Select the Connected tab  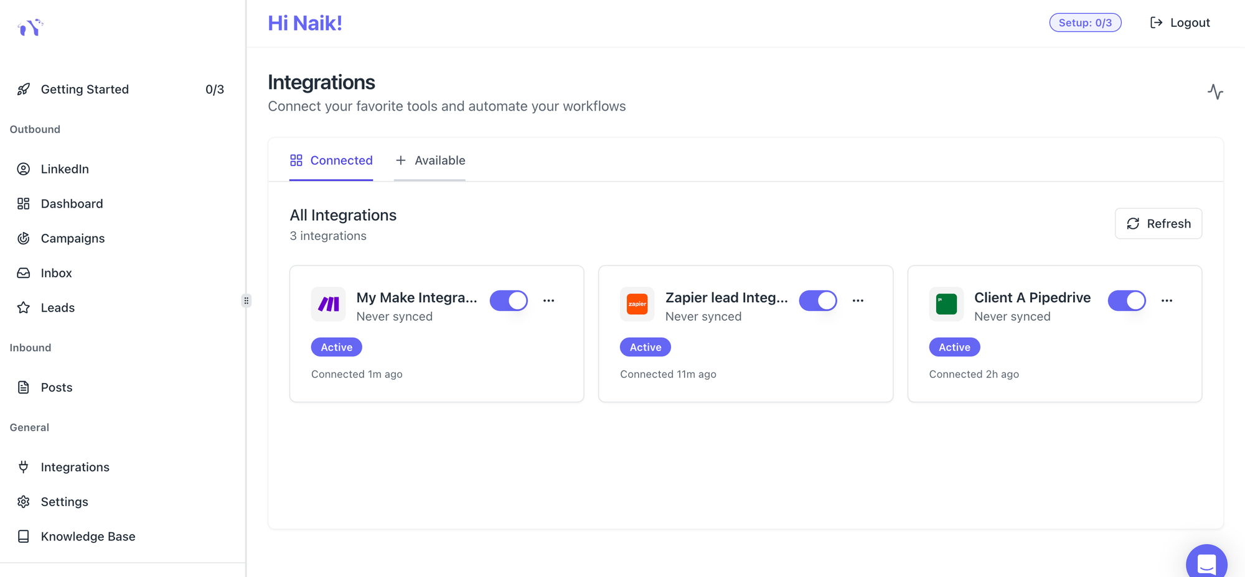coord(331,160)
